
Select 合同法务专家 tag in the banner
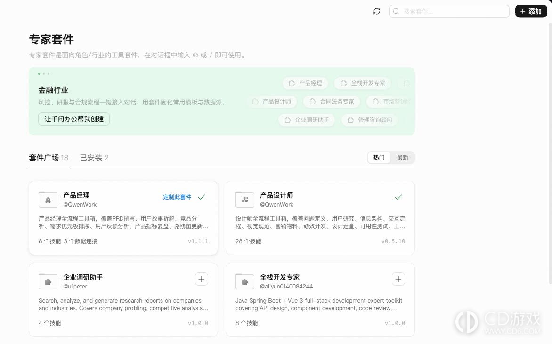tap(332, 102)
